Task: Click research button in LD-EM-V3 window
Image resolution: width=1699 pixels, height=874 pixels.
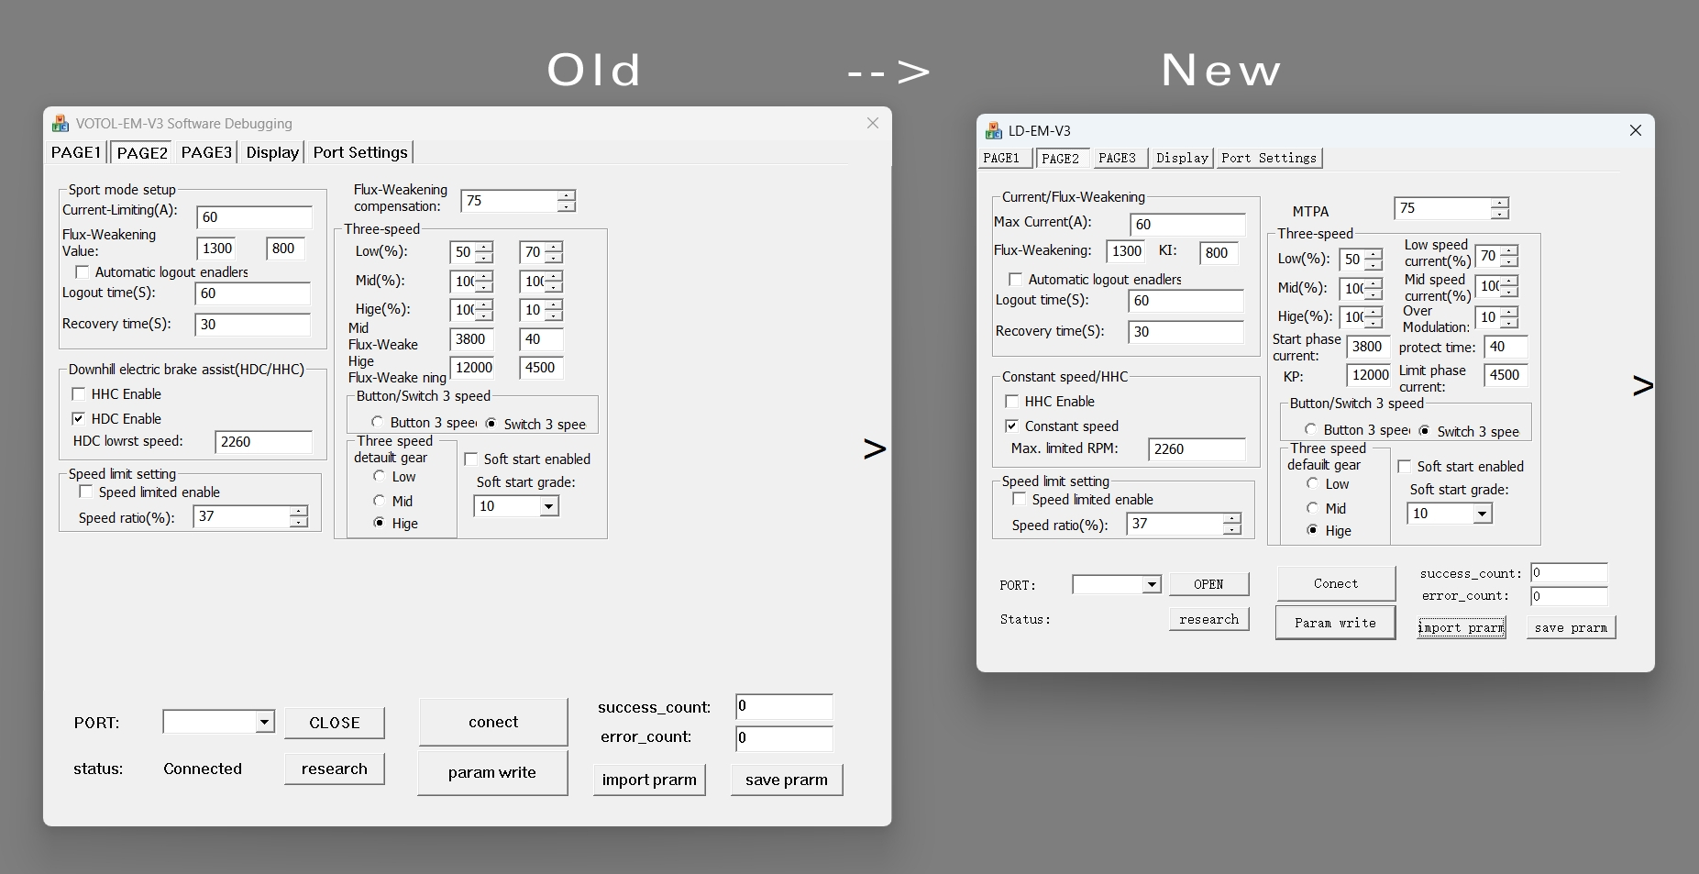Action: [1208, 619]
